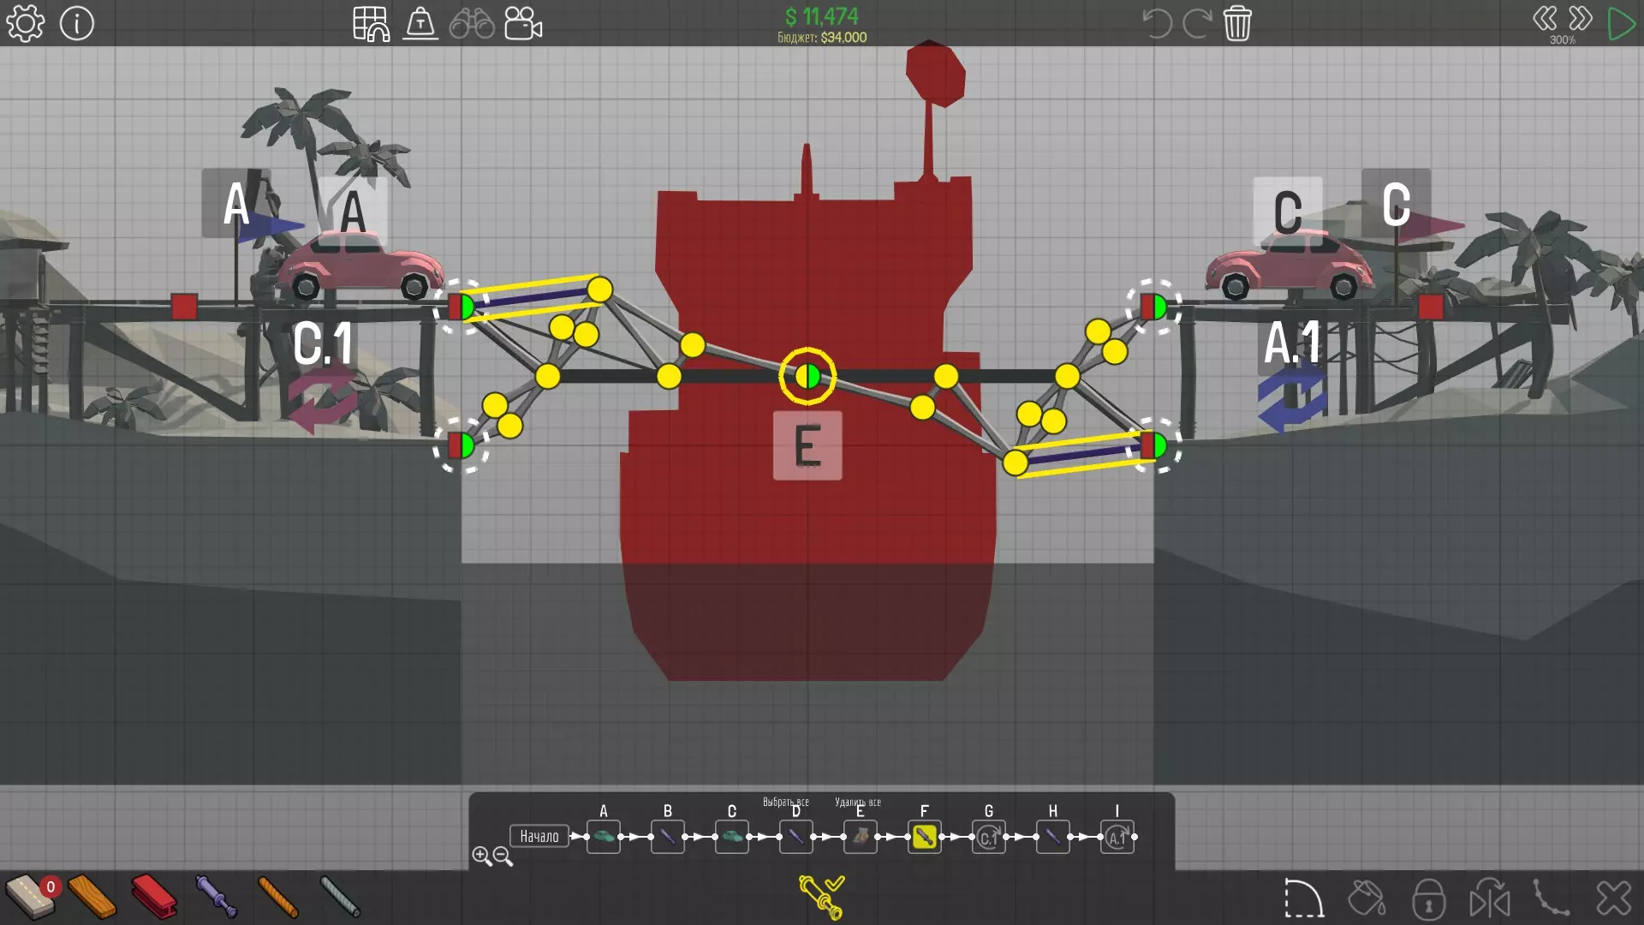Select the hydraulics material
This screenshot has height=925, width=1644.
(x=216, y=896)
